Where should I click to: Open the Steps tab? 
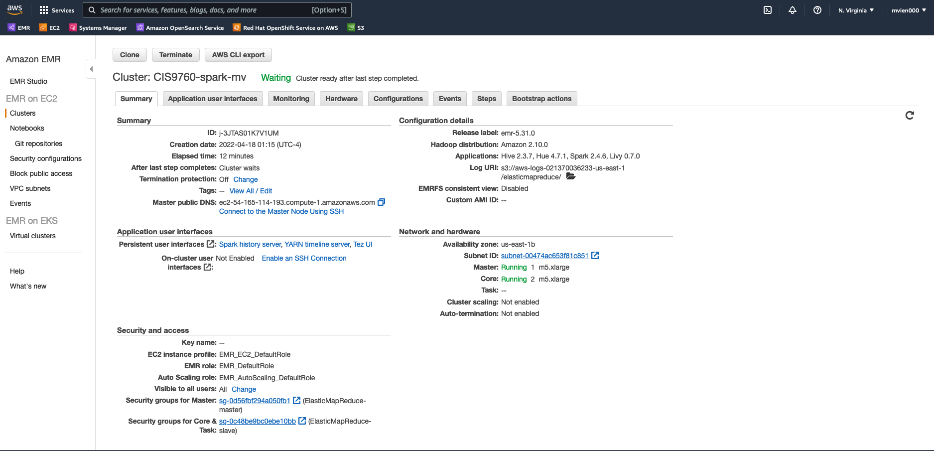(487, 99)
